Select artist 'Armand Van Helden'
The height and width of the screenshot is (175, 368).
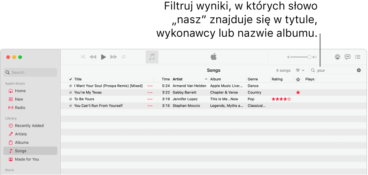[190, 86]
